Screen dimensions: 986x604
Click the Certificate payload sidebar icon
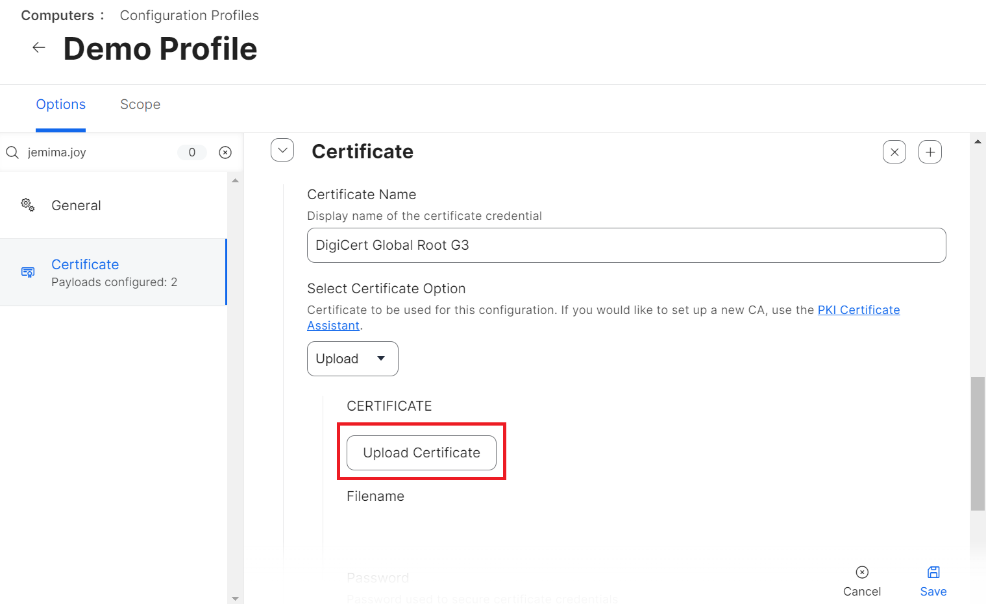click(x=28, y=272)
